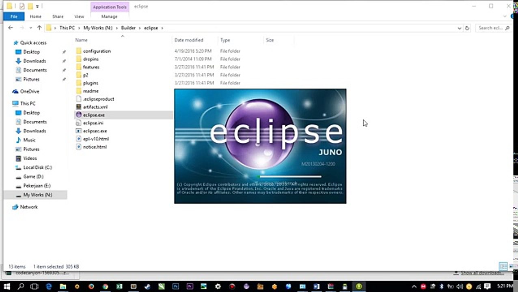Image resolution: width=518 pixels, height=292 pixels.
Task: Switch to the Home ribbon tab
Action: point(35,17)
